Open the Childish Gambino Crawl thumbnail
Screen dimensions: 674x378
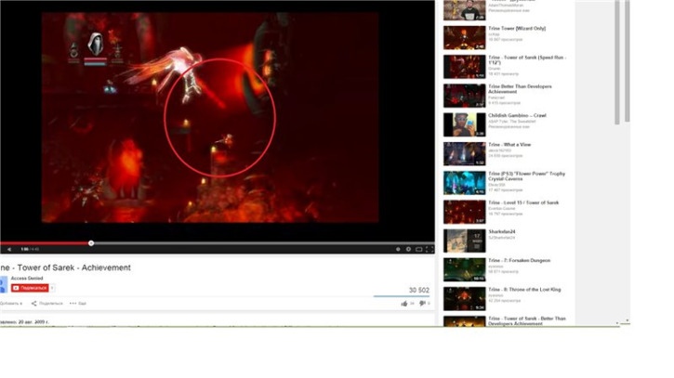tap(465, 124)
